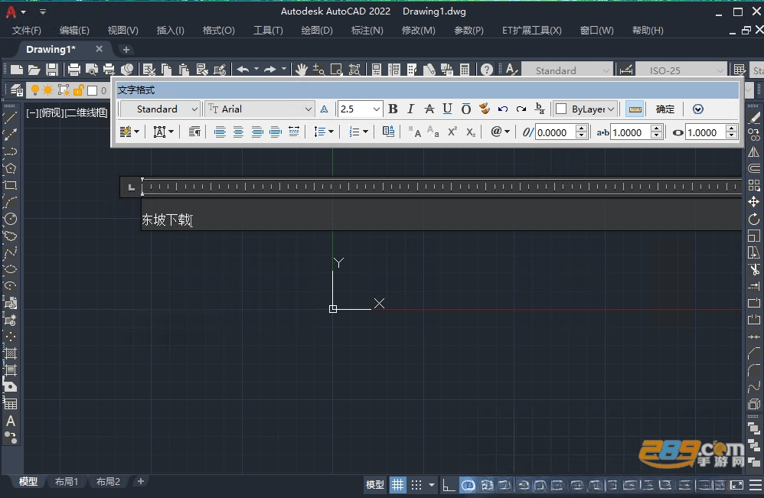Toggle snap mode in the status bar
The height and width of the screenshot is (498, 764).
(416, 485)
